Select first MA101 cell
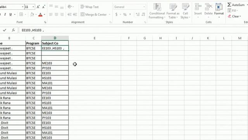Image resolution: width=248 pixels, height=140 pixels. pyautogui.click(x=55, y=83)
